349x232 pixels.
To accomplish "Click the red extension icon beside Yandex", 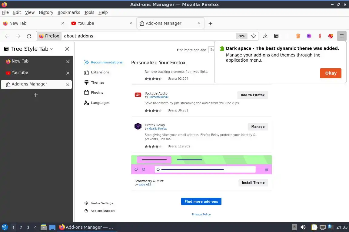I will [x=331, y=36].
